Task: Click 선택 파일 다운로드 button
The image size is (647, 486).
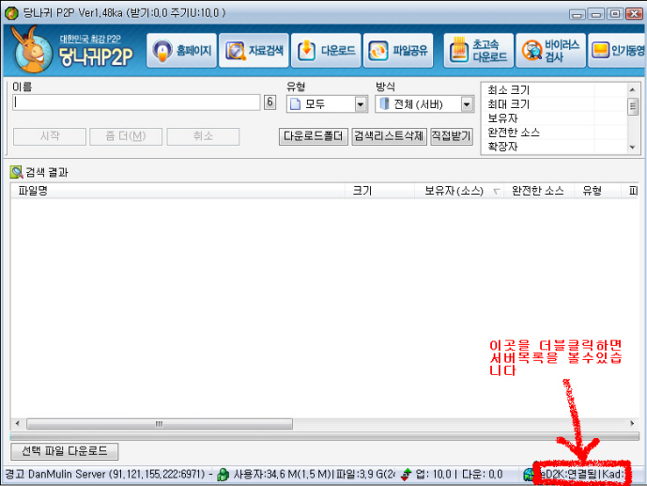Action: (65, 451)
